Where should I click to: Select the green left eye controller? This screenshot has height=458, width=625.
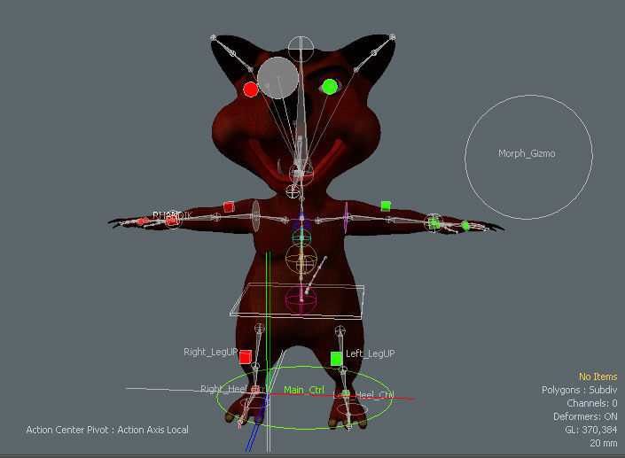point(330,87)
